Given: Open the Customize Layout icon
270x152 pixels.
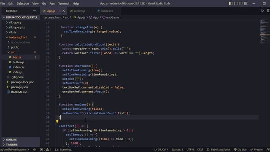Looking at the screenshot, I should [246, 3].
